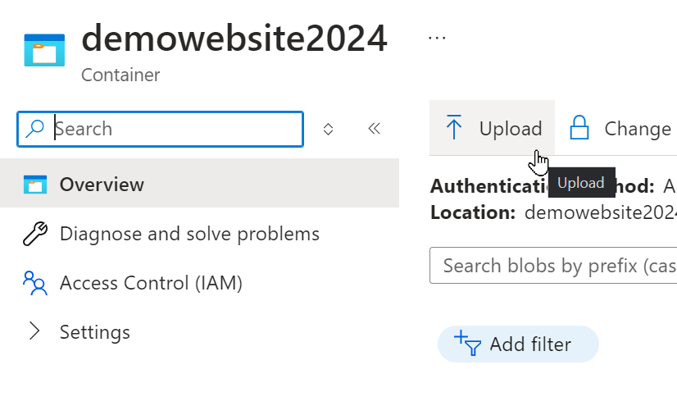Toggle expand/collapse all using up-down chevrons
The height and width of the screenshot is (406, 677).
click(328, 129)
